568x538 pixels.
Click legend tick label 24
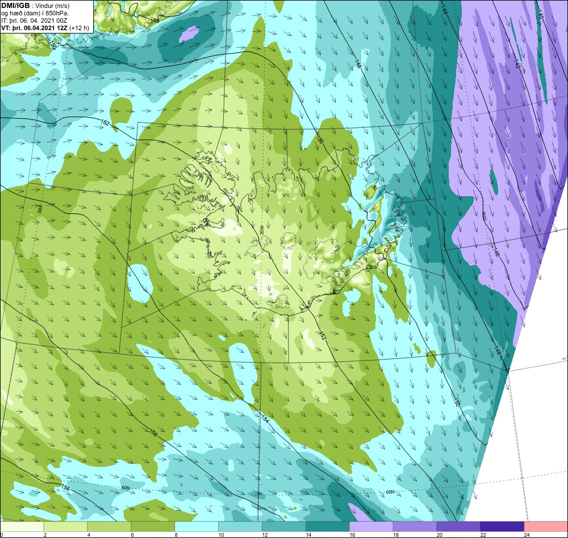(x=527, y=535)
